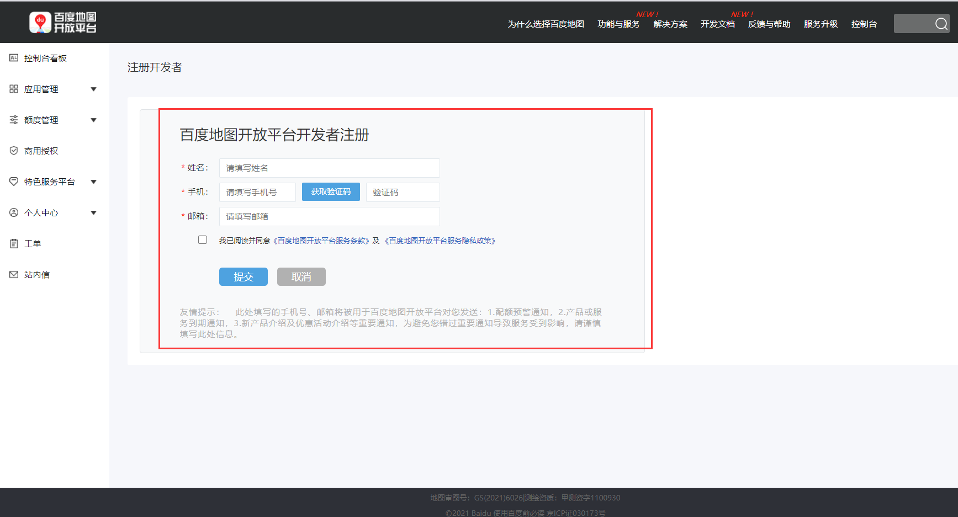Open the 解决方案 menu item
958x517 pixels.
pyautogui.click(x=670, y=24)
